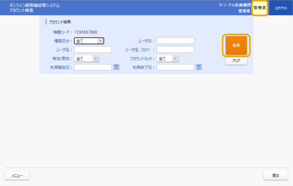293x186 pixels.
Task: Log out via the ログアウト button
Action: 281,8
